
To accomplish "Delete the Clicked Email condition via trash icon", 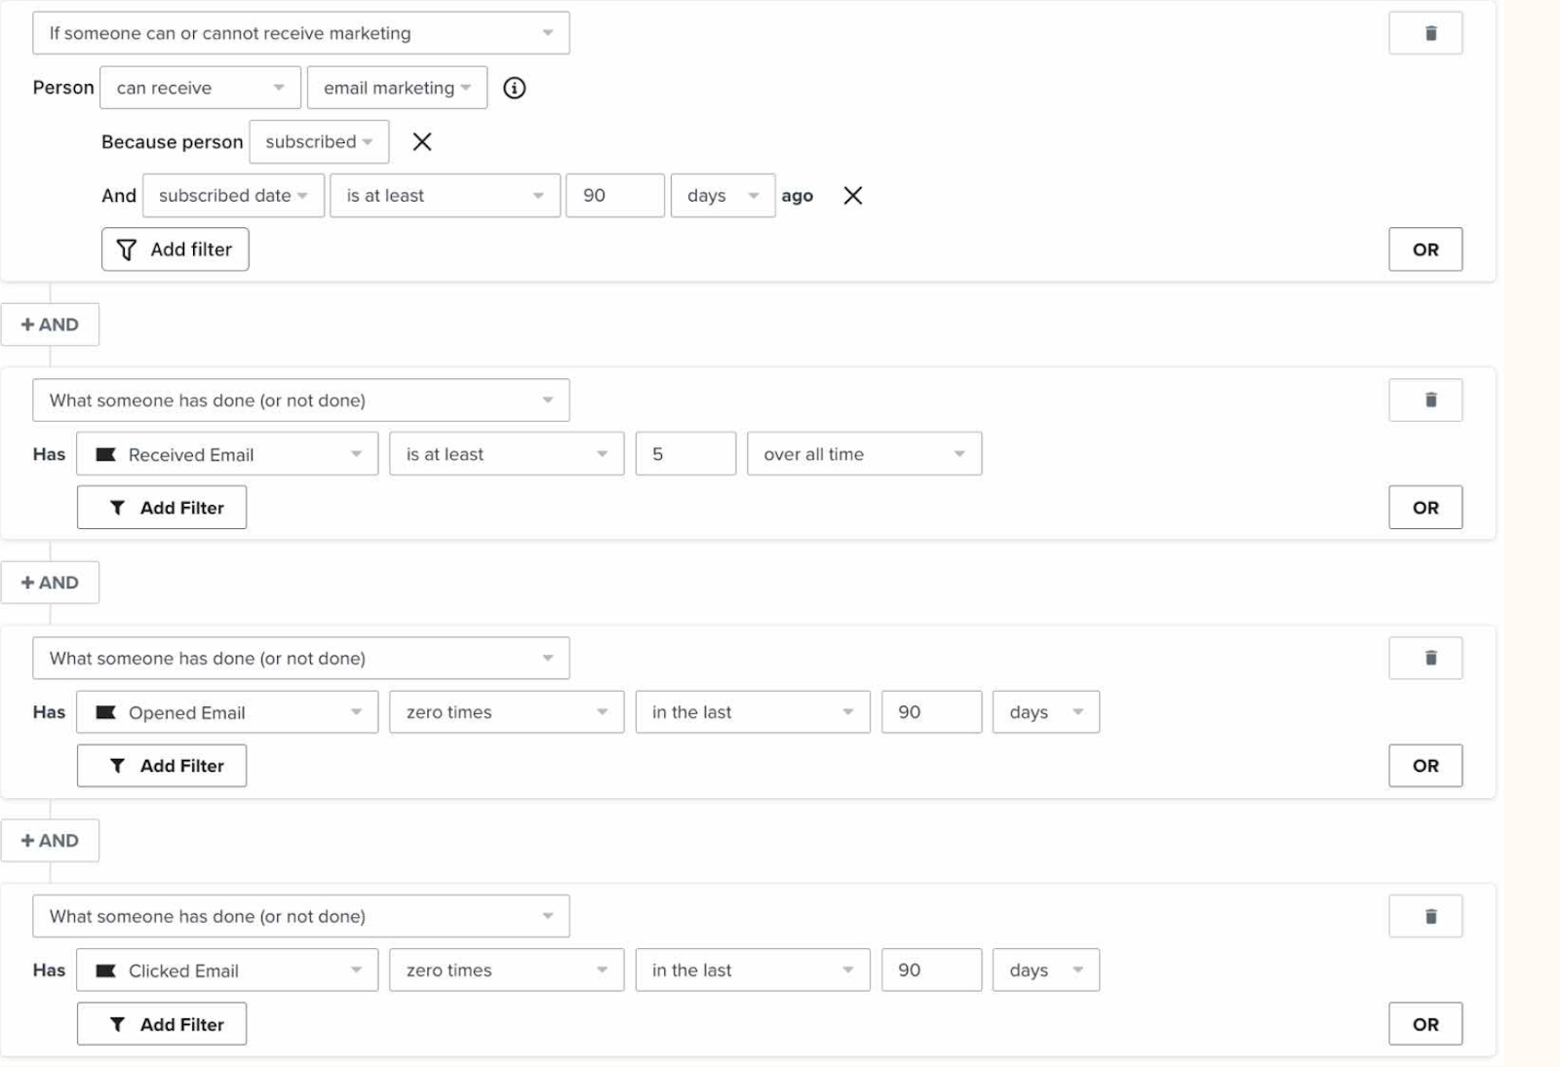I will pyautogui.click(x=1424, y=916).
